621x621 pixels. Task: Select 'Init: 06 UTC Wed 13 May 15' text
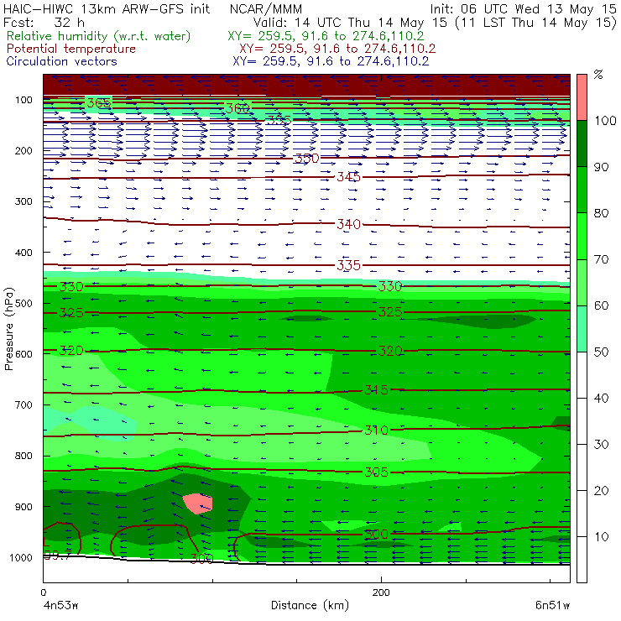coord(523,8)
